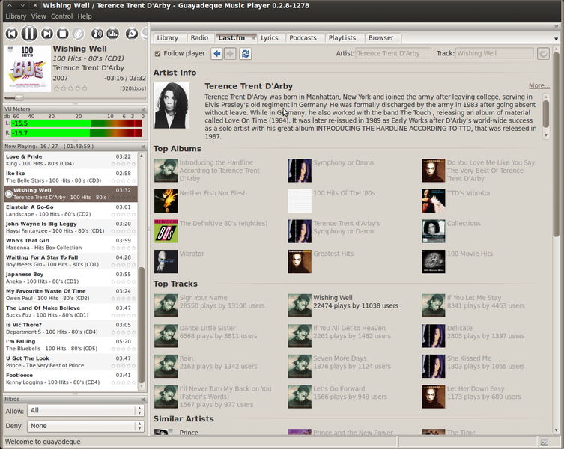564x449 pixels.
Task: Open the 100 Movie Hits album cover
Action: [x=434, y=262]
